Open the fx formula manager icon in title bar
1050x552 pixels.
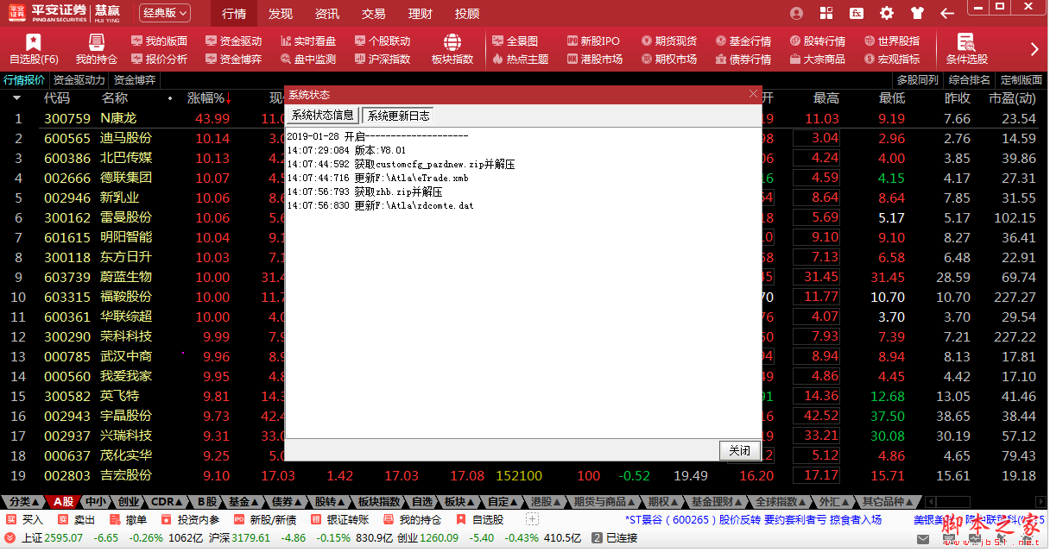coord(857,13)
